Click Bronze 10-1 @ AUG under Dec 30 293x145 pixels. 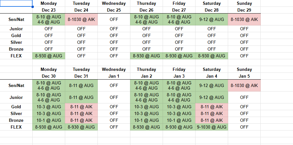pos(49,120)
